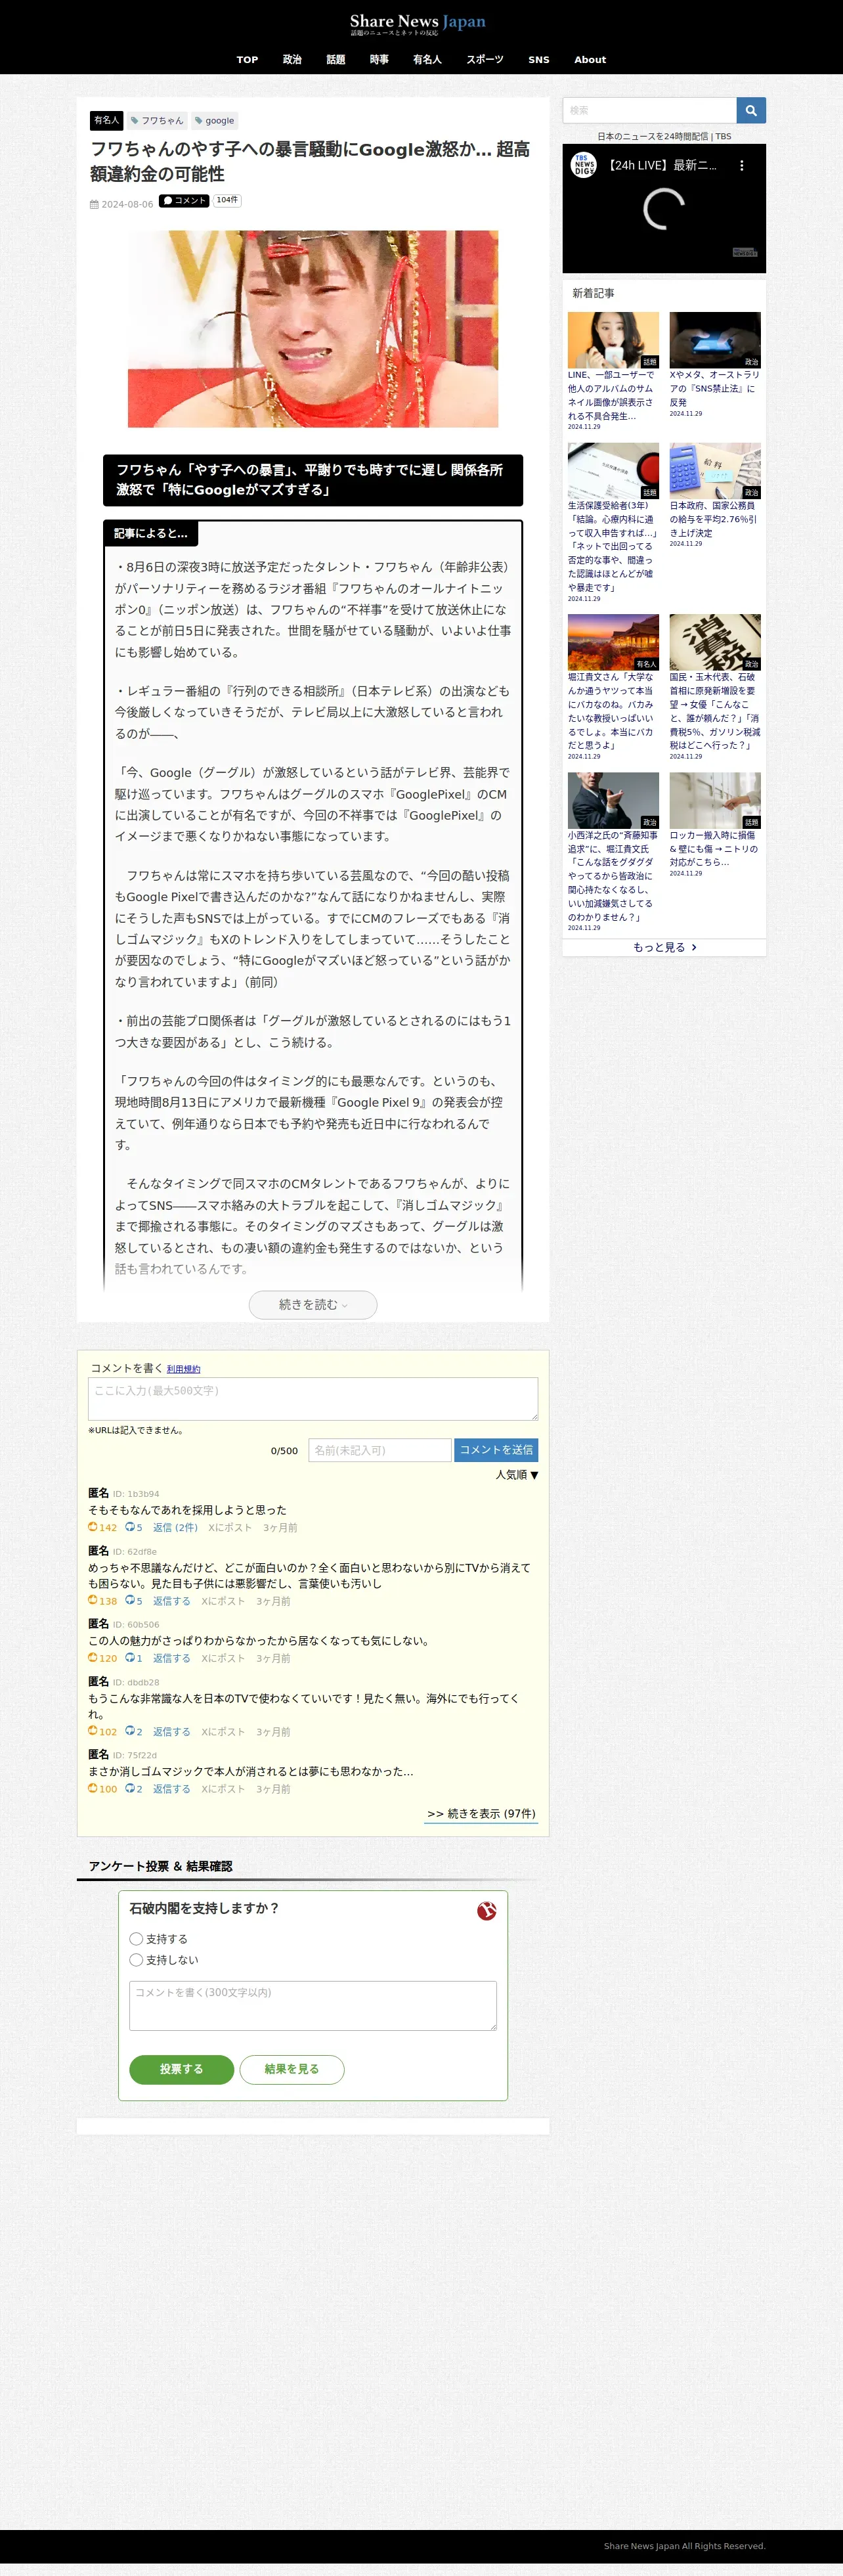Open the 有名人 menu item
This screenshot has height=2576, width=843.
pyautogui.click(x=427, y=60)
